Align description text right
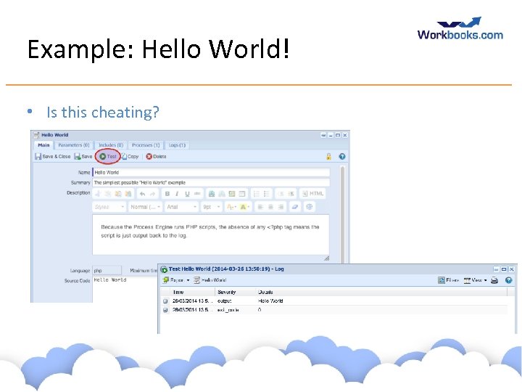Image resolution: width=522 pixels, height=392 pixels. pyautogui.click(x=281, y=207)
